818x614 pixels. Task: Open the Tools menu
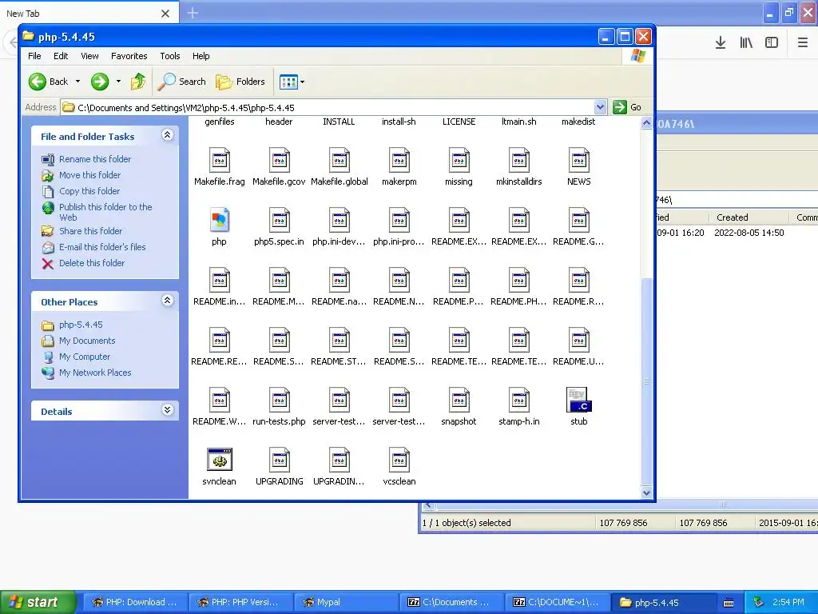tap(169, 56)
